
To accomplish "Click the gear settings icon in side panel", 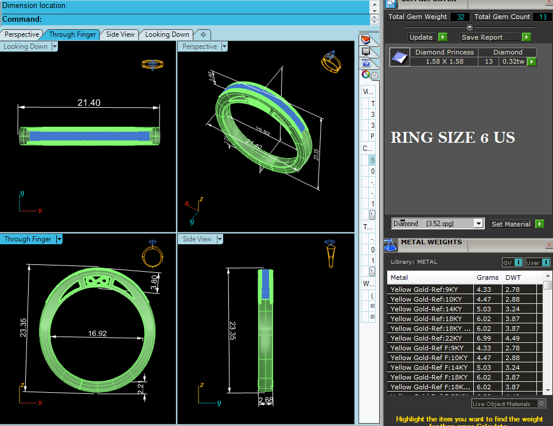I will pyautogui.click(x=374, y=75).
